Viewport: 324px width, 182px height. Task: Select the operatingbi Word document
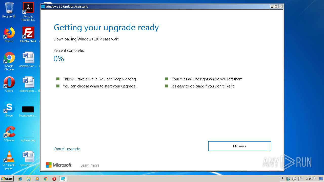tap(28, 159)
